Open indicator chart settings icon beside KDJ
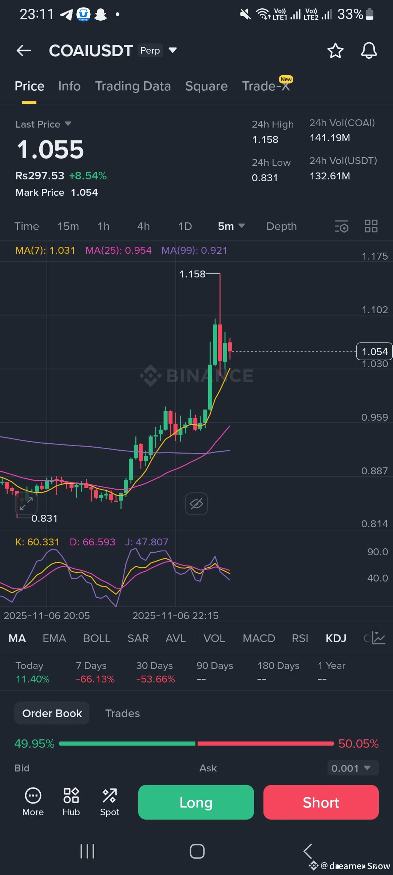 tap(378, 638)
